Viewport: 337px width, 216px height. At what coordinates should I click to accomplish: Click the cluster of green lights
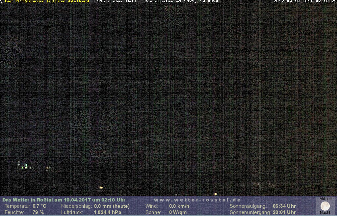click(x=25, y=166)
